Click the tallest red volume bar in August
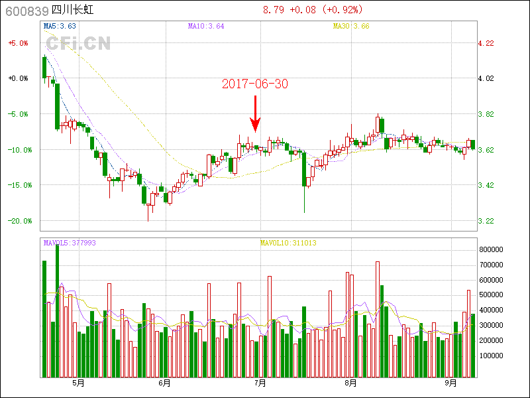 378,320
